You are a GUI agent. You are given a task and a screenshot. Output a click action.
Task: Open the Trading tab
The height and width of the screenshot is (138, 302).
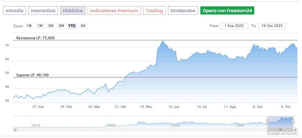[x=154, y=11]
